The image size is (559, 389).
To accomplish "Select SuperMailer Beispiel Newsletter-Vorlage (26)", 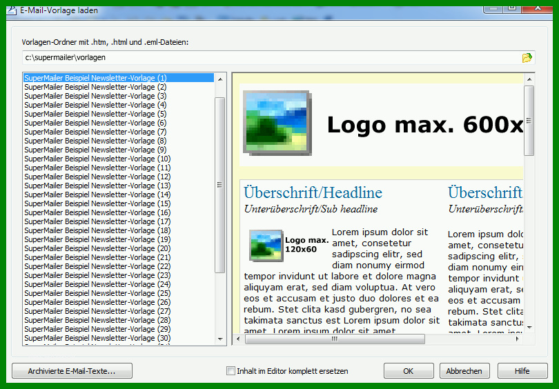I will point(119,302).
